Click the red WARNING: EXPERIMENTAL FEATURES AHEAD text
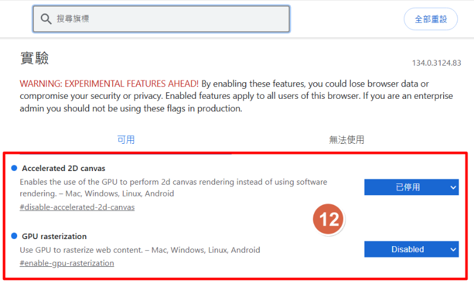Viewport: 474px width, 287px height. [109, 83]
